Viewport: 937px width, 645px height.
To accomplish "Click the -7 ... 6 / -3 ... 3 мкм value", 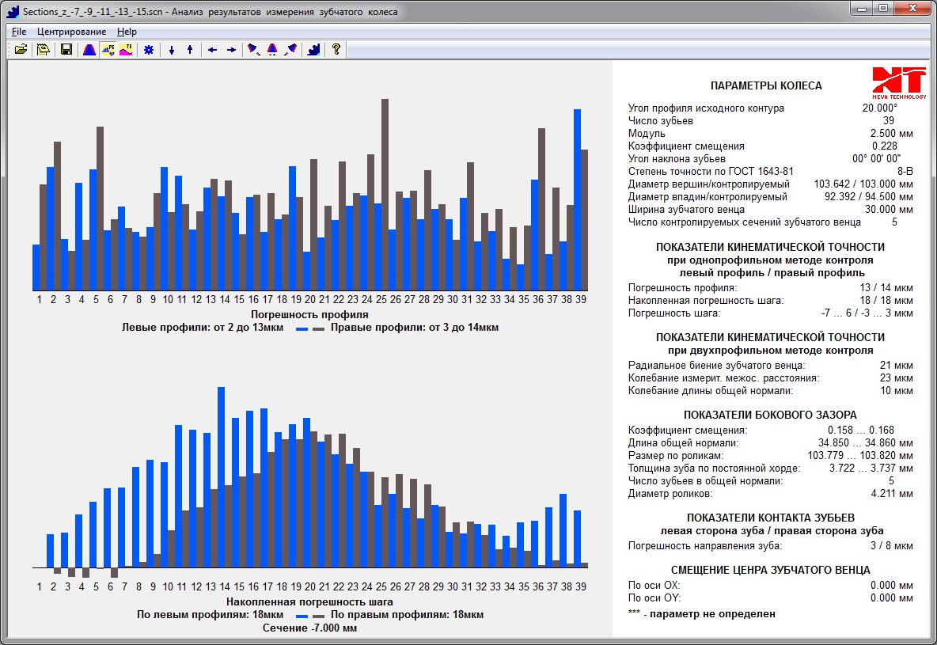I will [x=867, y=313].
